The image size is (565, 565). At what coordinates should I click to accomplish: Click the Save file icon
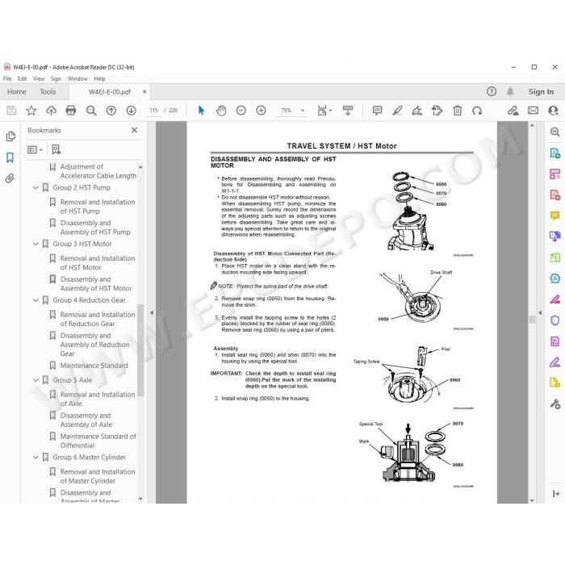(11, 111)
